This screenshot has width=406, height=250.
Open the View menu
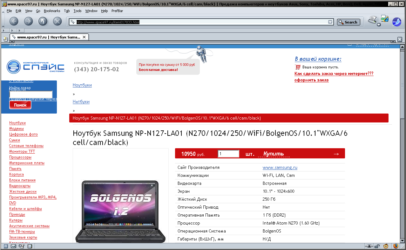[29, 11]
